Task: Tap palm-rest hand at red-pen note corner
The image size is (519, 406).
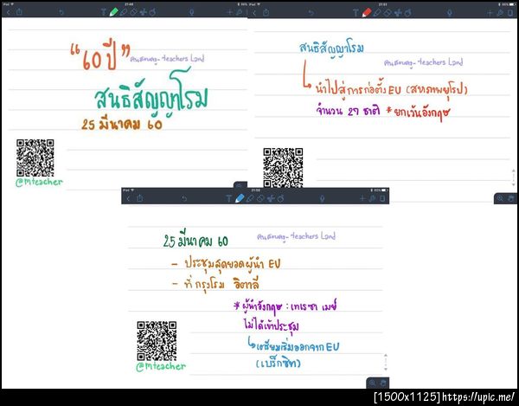Action: pyautogui.click(x=510, y=198)
